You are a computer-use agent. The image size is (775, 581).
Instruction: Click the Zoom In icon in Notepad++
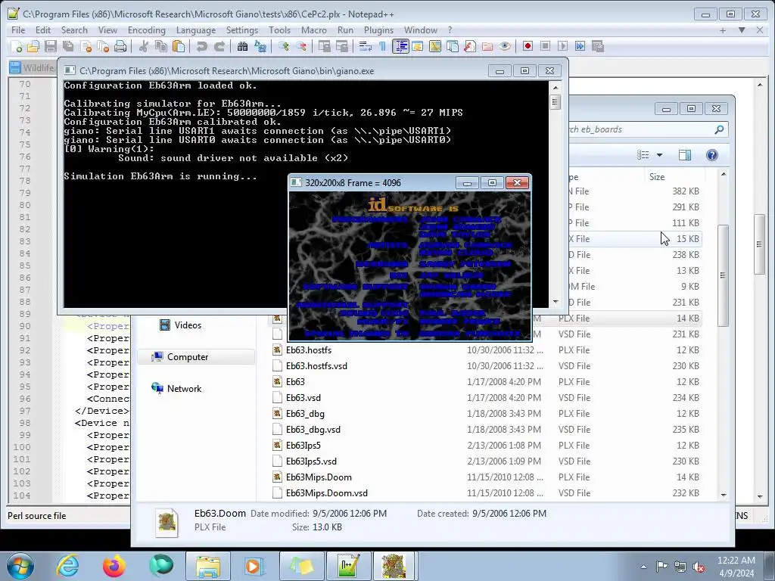(x=284, y=46)
